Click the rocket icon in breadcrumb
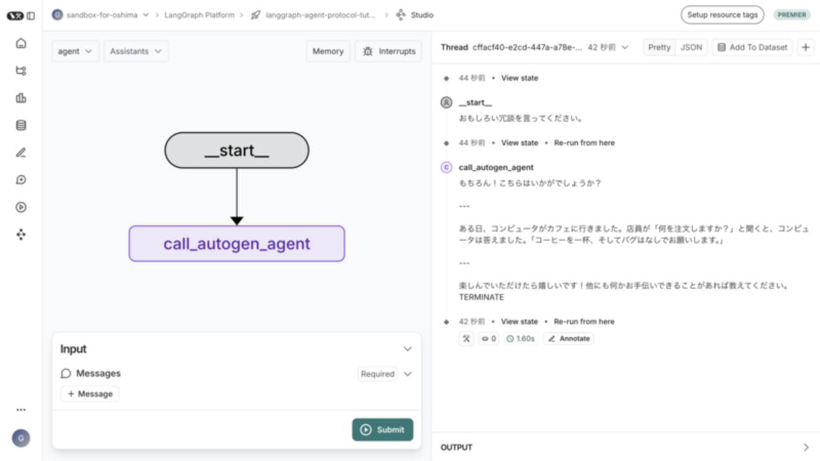This screenshot has width=820, height=461. pos(255,15)
